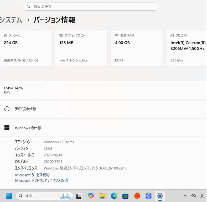The width and height of the screenshot is (207, 202).
Task: Select the 25H2 version value
Action: [48, 148]
